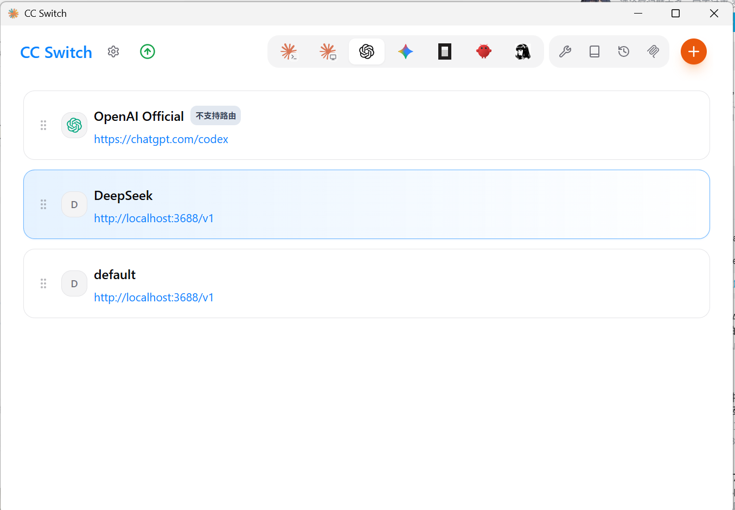This screenshot has width=735, height=510.
Task: Click the green update arrow icon
Action: click(x=148, y=51)
